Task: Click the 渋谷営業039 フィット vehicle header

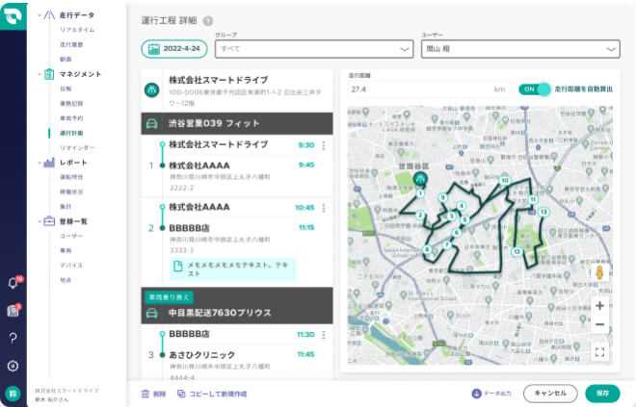Action: (x=237, y=123)
